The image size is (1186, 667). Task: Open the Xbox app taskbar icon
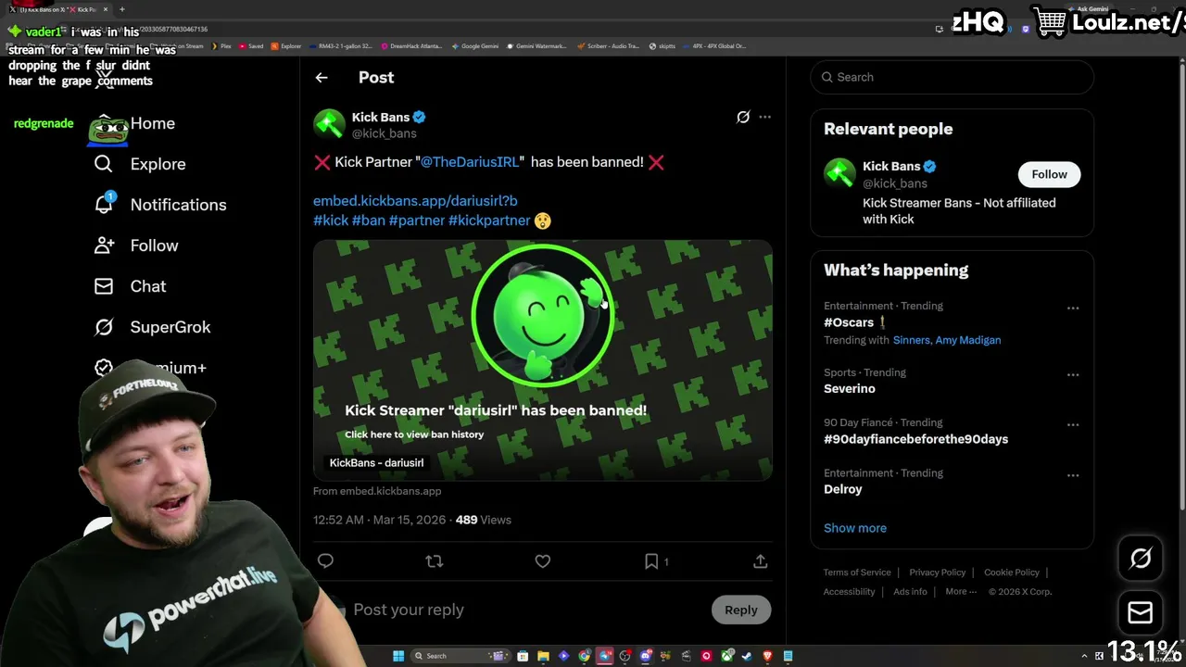point(727,656)
